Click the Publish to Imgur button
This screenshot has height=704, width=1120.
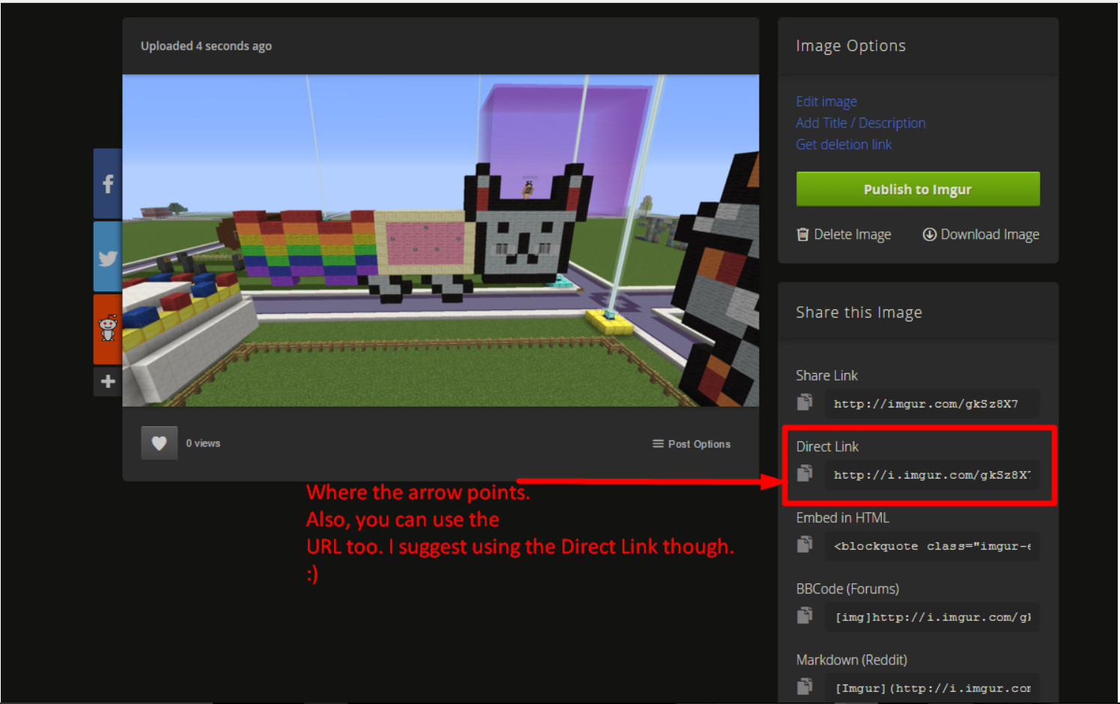pos(918,189)
